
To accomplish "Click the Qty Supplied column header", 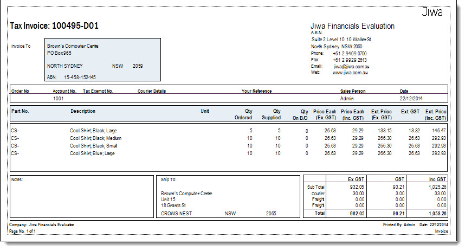I will tap(271, 114).
